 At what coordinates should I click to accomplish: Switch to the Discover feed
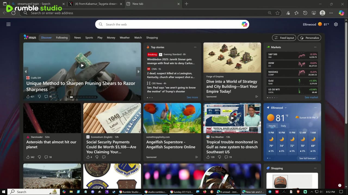(x=46, y=38)
